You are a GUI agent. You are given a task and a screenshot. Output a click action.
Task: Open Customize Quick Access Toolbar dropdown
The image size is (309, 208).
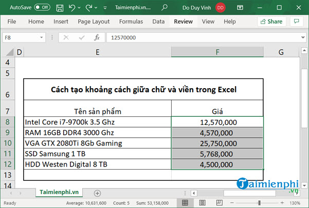(105, 8)
